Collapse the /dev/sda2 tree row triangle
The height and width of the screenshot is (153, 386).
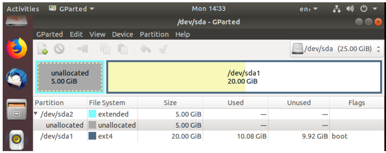(x=36, y=114)
